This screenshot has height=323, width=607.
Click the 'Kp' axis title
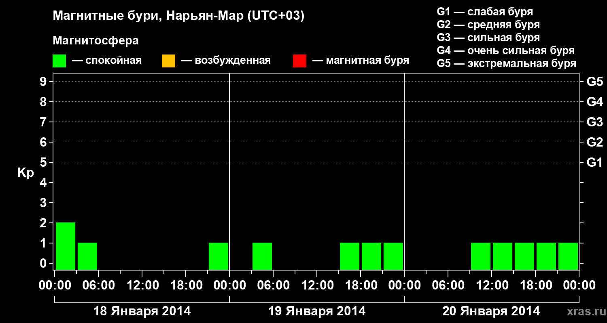pyautogui.click(x=25, y=173)
